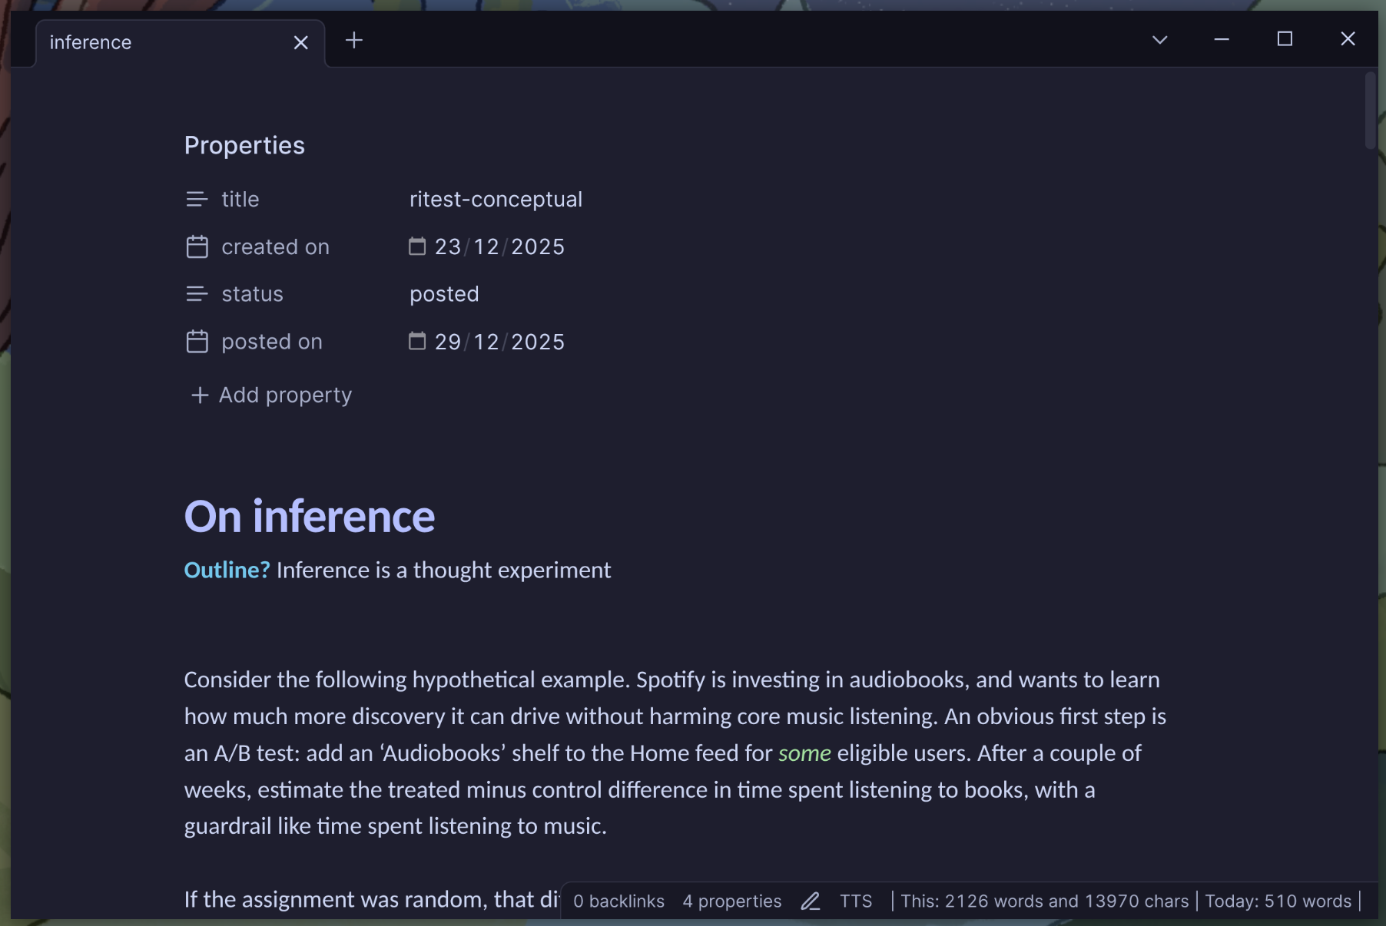
Task: Click the vertical scrollbar thumb
Action: point(1370,111)
